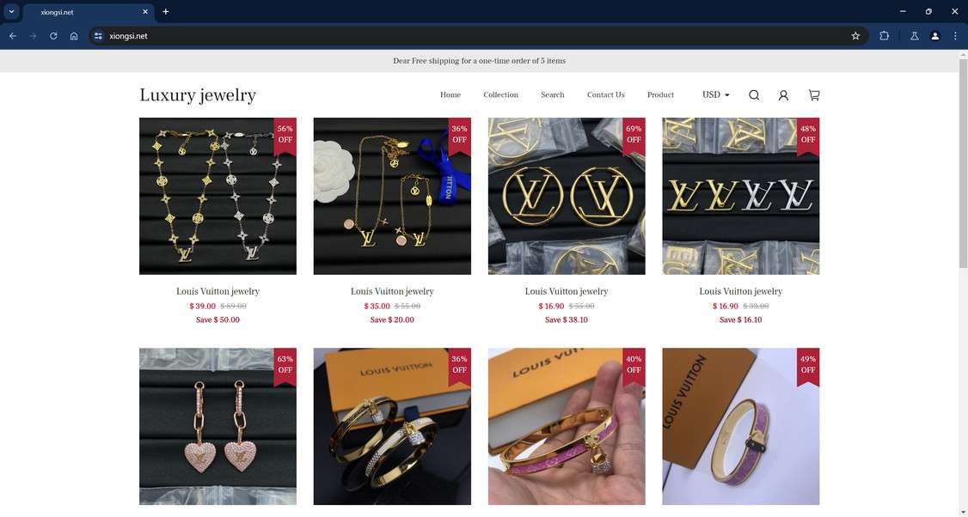Open the site search magnifier icon
968x517 pixels.
pyautogui.click(x=754, y=95)
